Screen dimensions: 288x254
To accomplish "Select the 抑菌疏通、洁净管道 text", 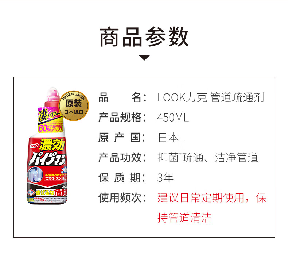I will pyautogui.click(x=208, y=158).
